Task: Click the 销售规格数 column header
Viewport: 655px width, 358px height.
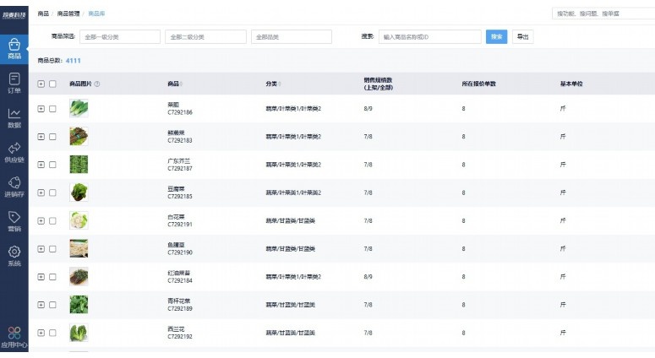Action: point(378,84)
